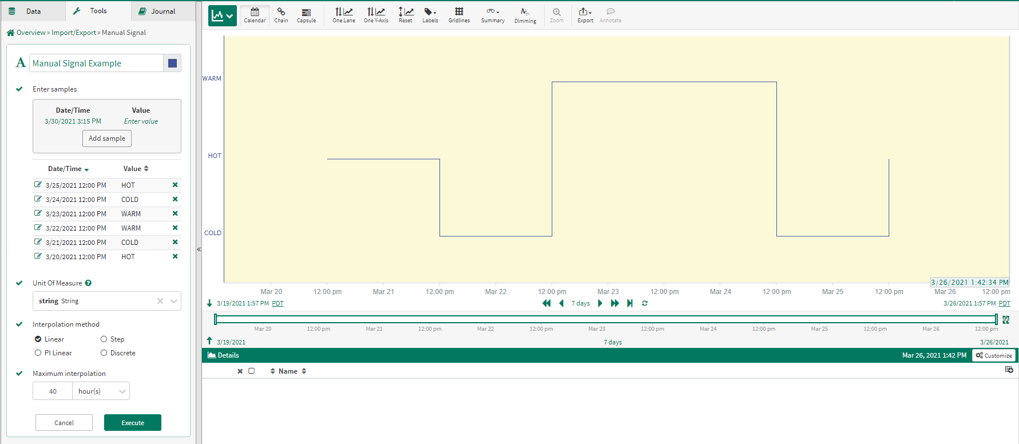Check the select-all box in Details
The height and width of the screenshot is (444, 1019).
[251, 371]
